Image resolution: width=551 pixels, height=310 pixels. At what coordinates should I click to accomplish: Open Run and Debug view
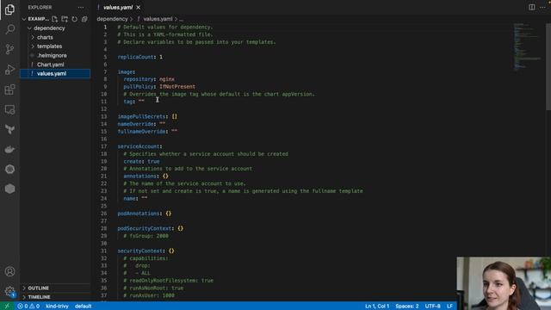9,69
